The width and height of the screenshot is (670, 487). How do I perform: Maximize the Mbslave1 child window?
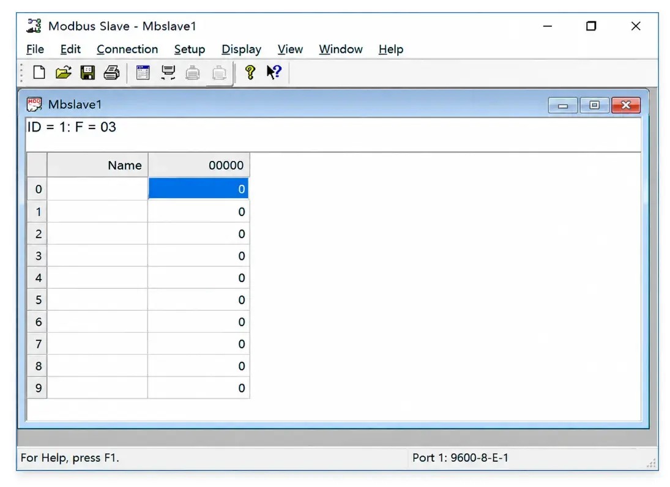(x=594, y=105)
